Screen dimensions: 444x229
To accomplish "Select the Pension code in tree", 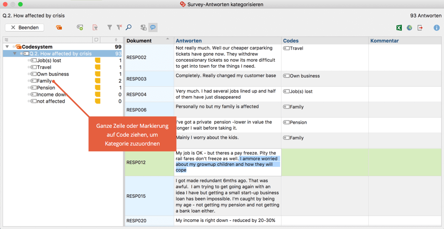I will (x=46, y=88).
